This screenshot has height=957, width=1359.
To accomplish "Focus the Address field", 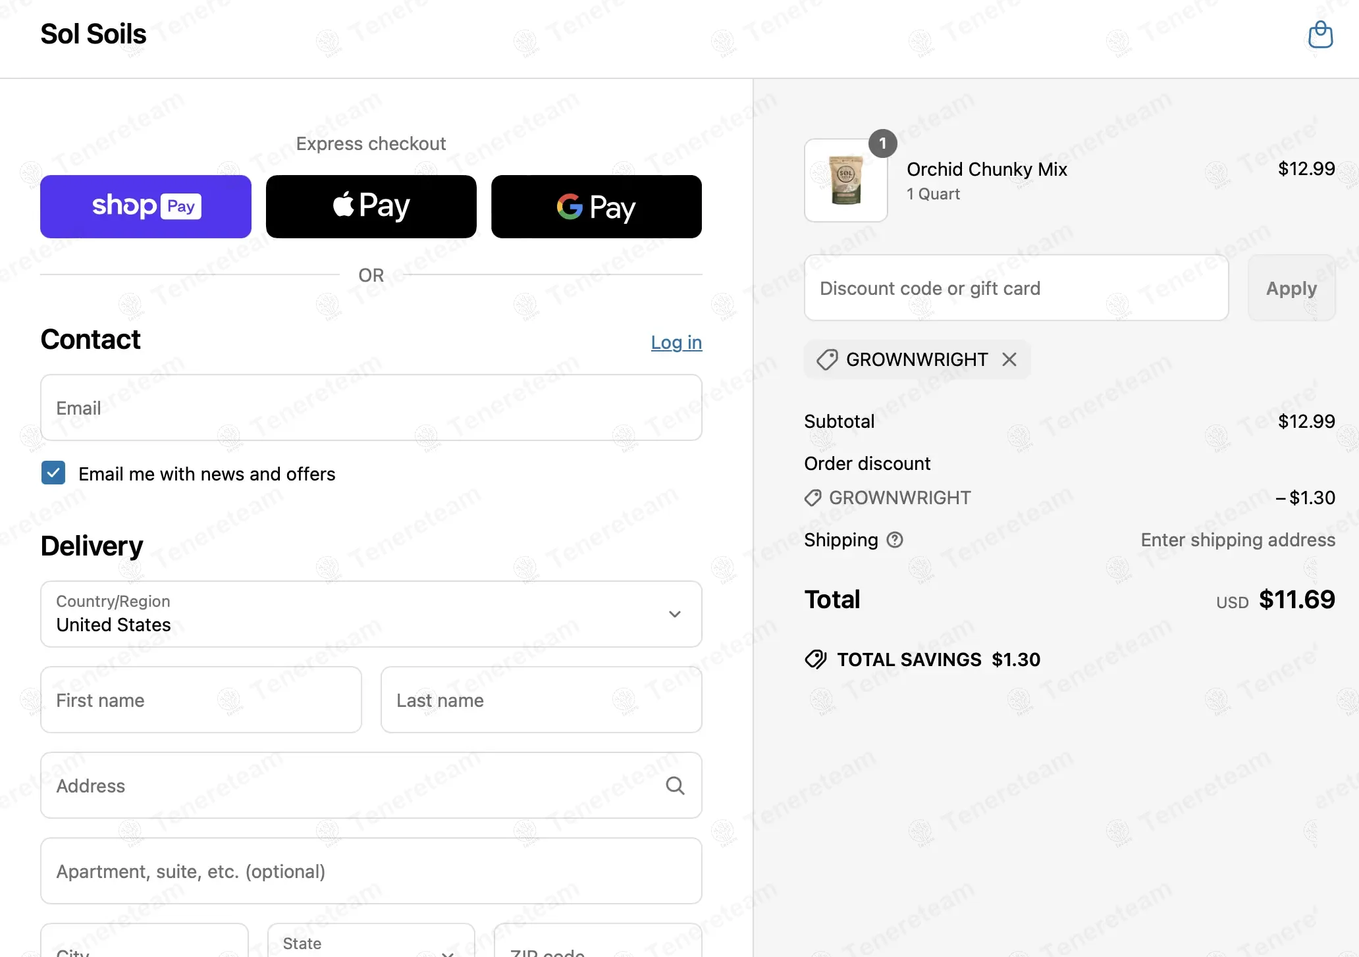I will tap(371, 785).
